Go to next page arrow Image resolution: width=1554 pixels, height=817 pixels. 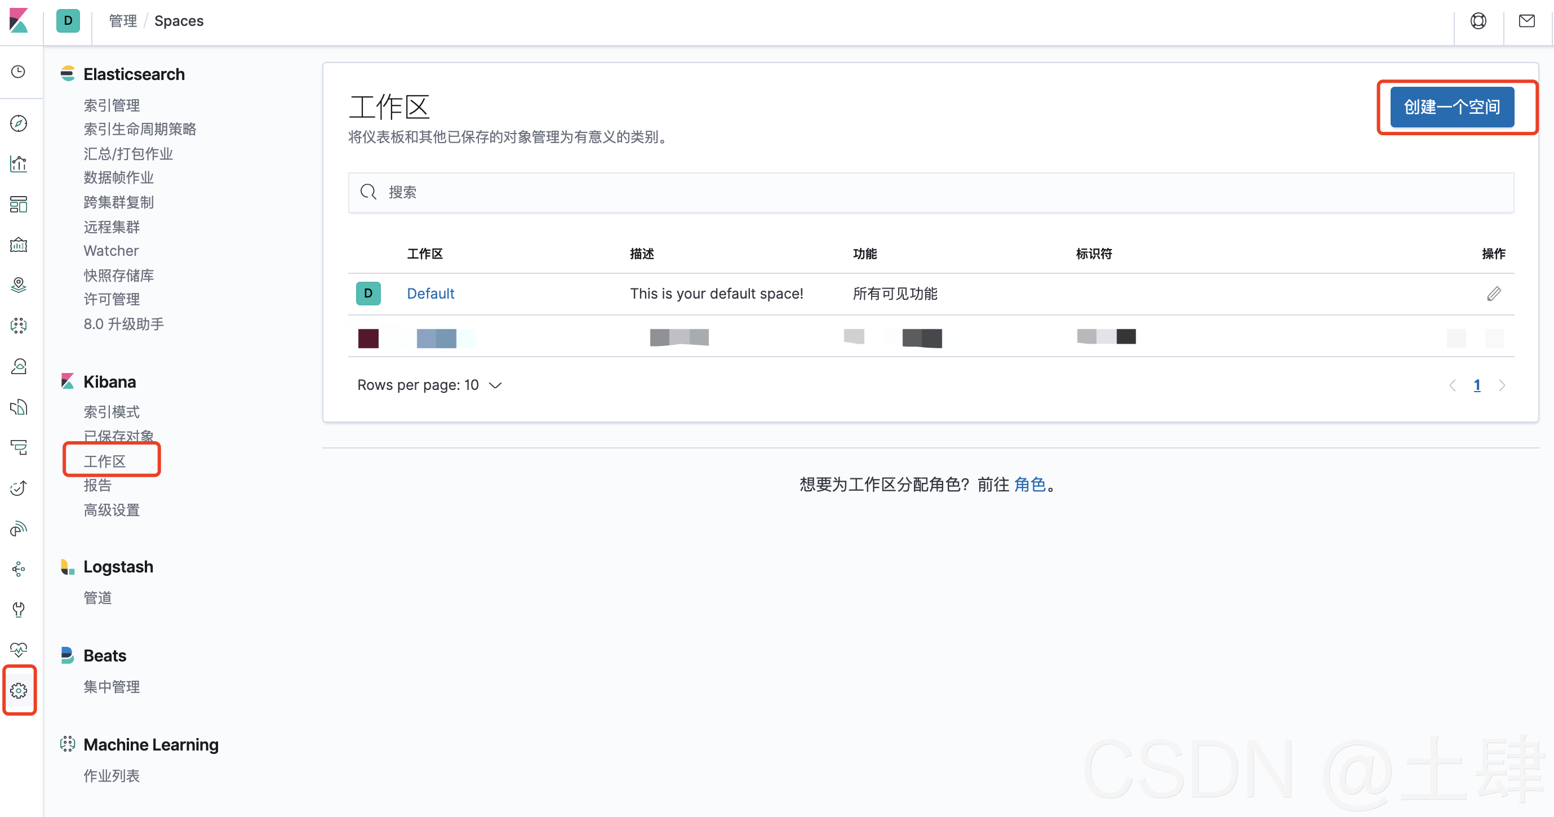click(1502, 385)
